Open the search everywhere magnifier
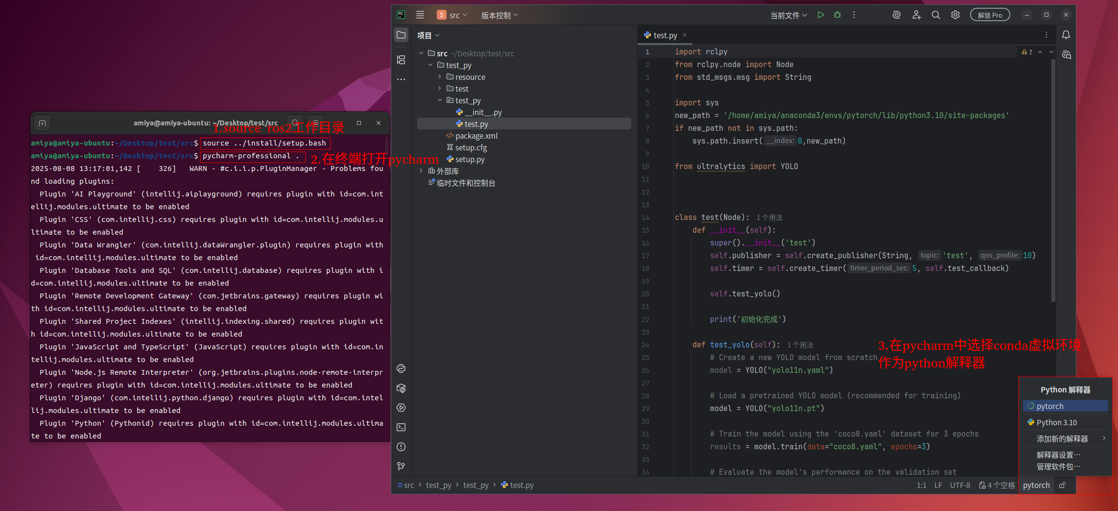This screenshot has width=1118, height=511. click(x=936, y=15)
